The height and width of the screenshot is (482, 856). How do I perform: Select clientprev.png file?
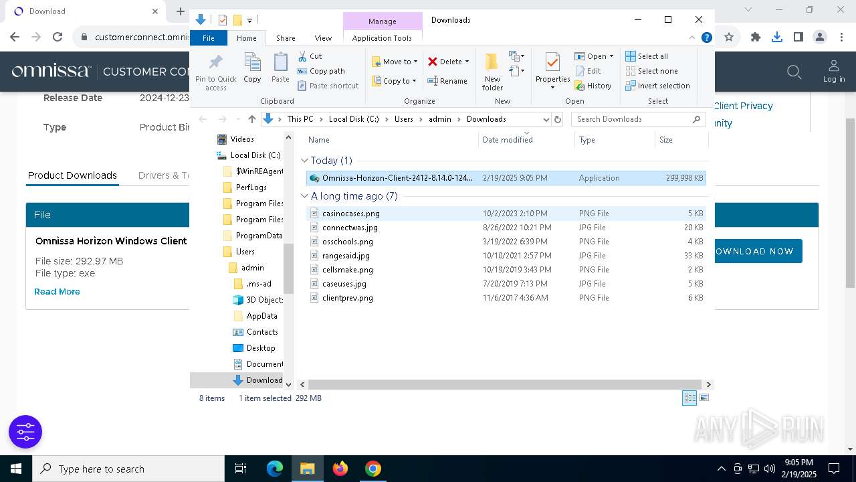(506, 298)
